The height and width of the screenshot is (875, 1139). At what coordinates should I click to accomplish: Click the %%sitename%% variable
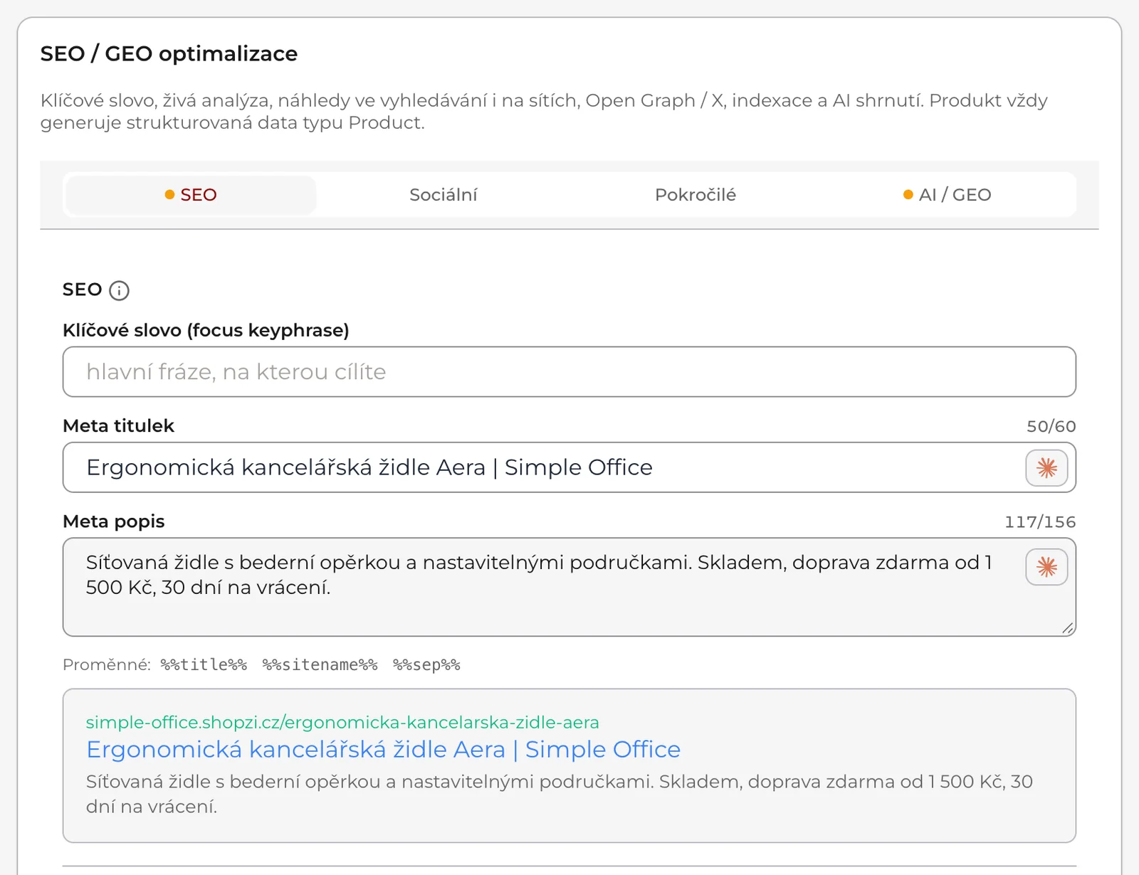click(320, 664)
